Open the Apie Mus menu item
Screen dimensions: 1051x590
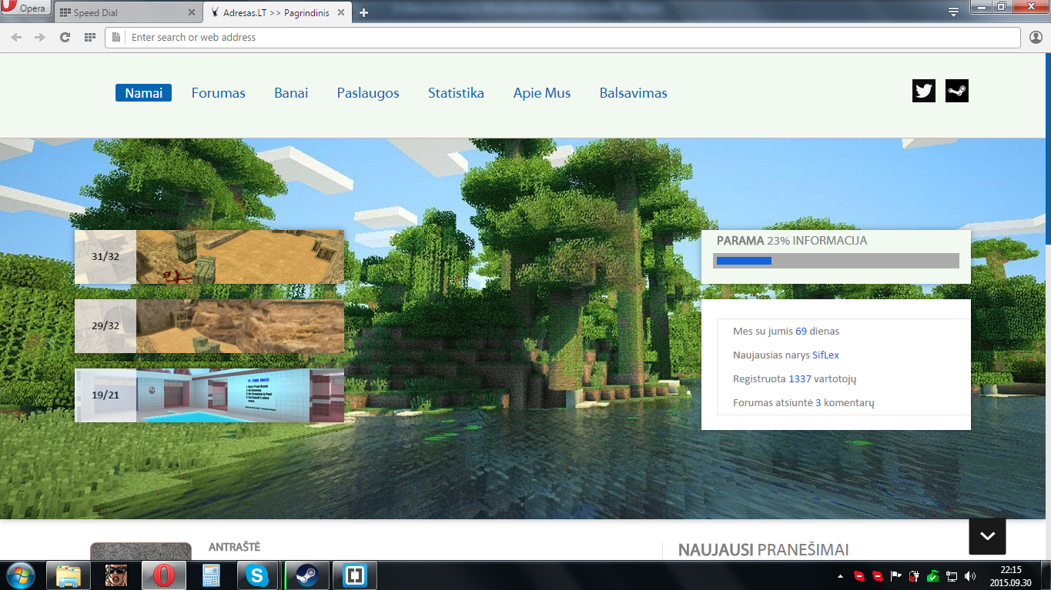coord(542,93)
